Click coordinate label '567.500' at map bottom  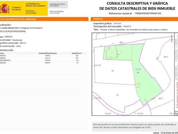click(x=108, y=114)
